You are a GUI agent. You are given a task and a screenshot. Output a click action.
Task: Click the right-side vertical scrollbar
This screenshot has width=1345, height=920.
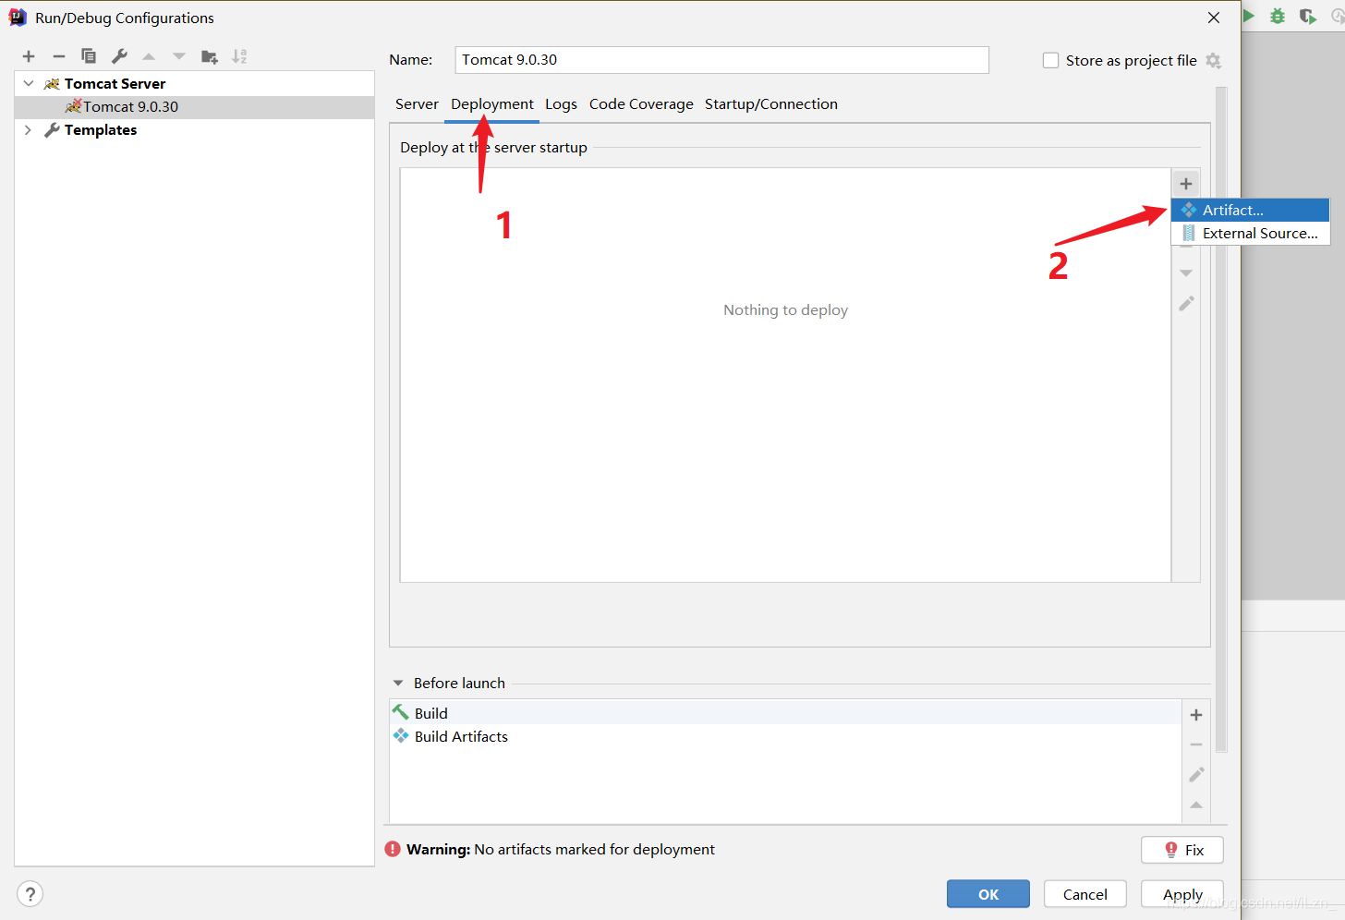[1221, 420]
